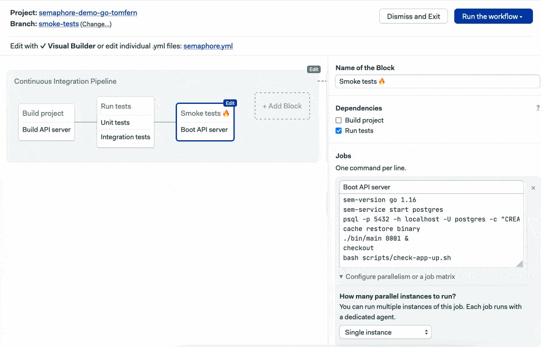
Task: Click Dismiss and Exit button
Action: [x=413, y=16]
